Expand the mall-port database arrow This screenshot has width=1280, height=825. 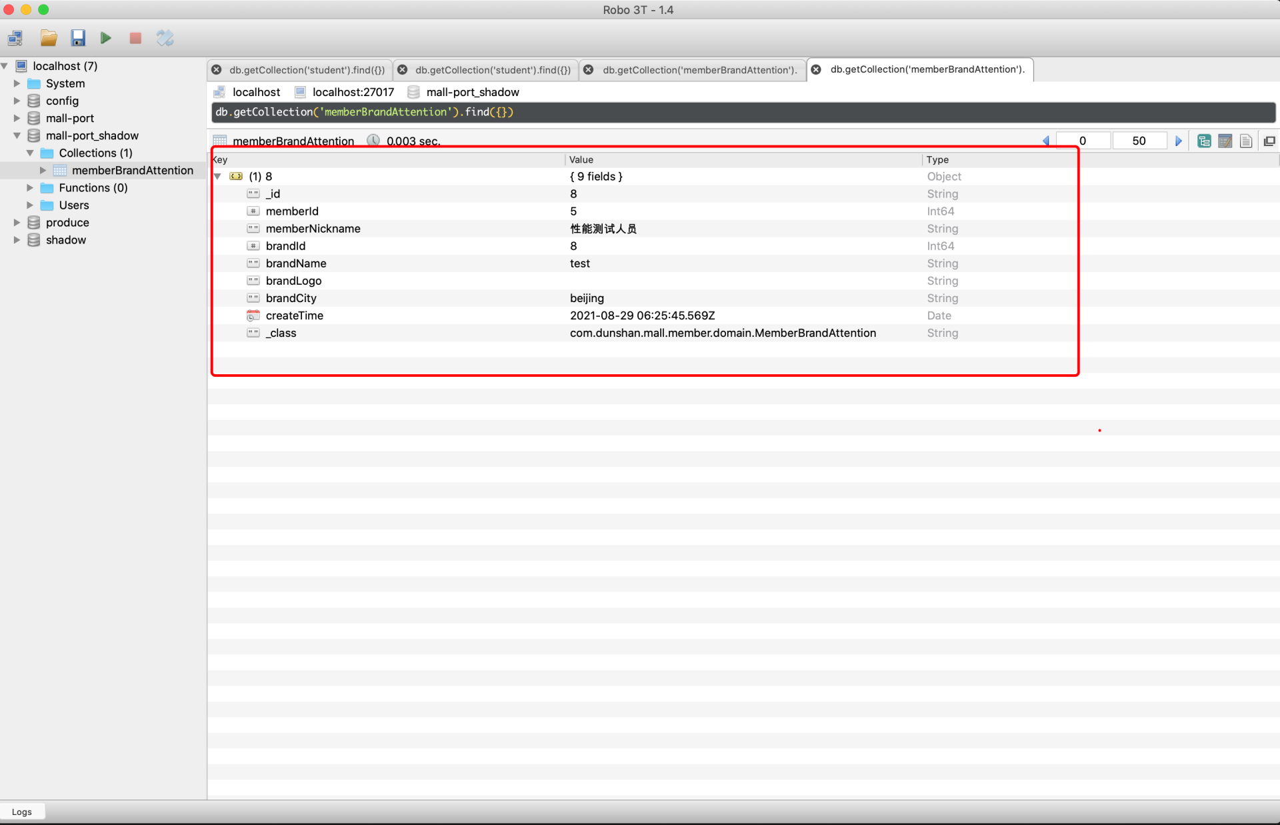click(17, 118)
